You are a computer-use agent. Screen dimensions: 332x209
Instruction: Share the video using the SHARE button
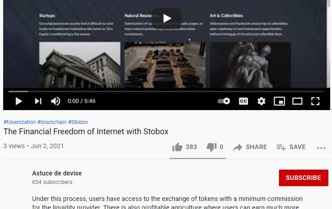click(250, 147)
